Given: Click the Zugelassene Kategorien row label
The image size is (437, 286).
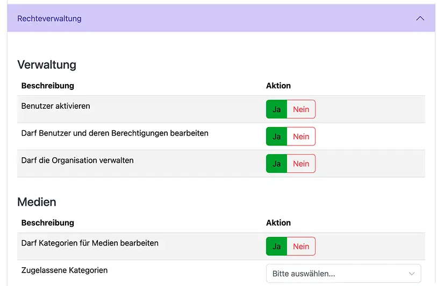Looking at the screenshot, I should point(65,270).
